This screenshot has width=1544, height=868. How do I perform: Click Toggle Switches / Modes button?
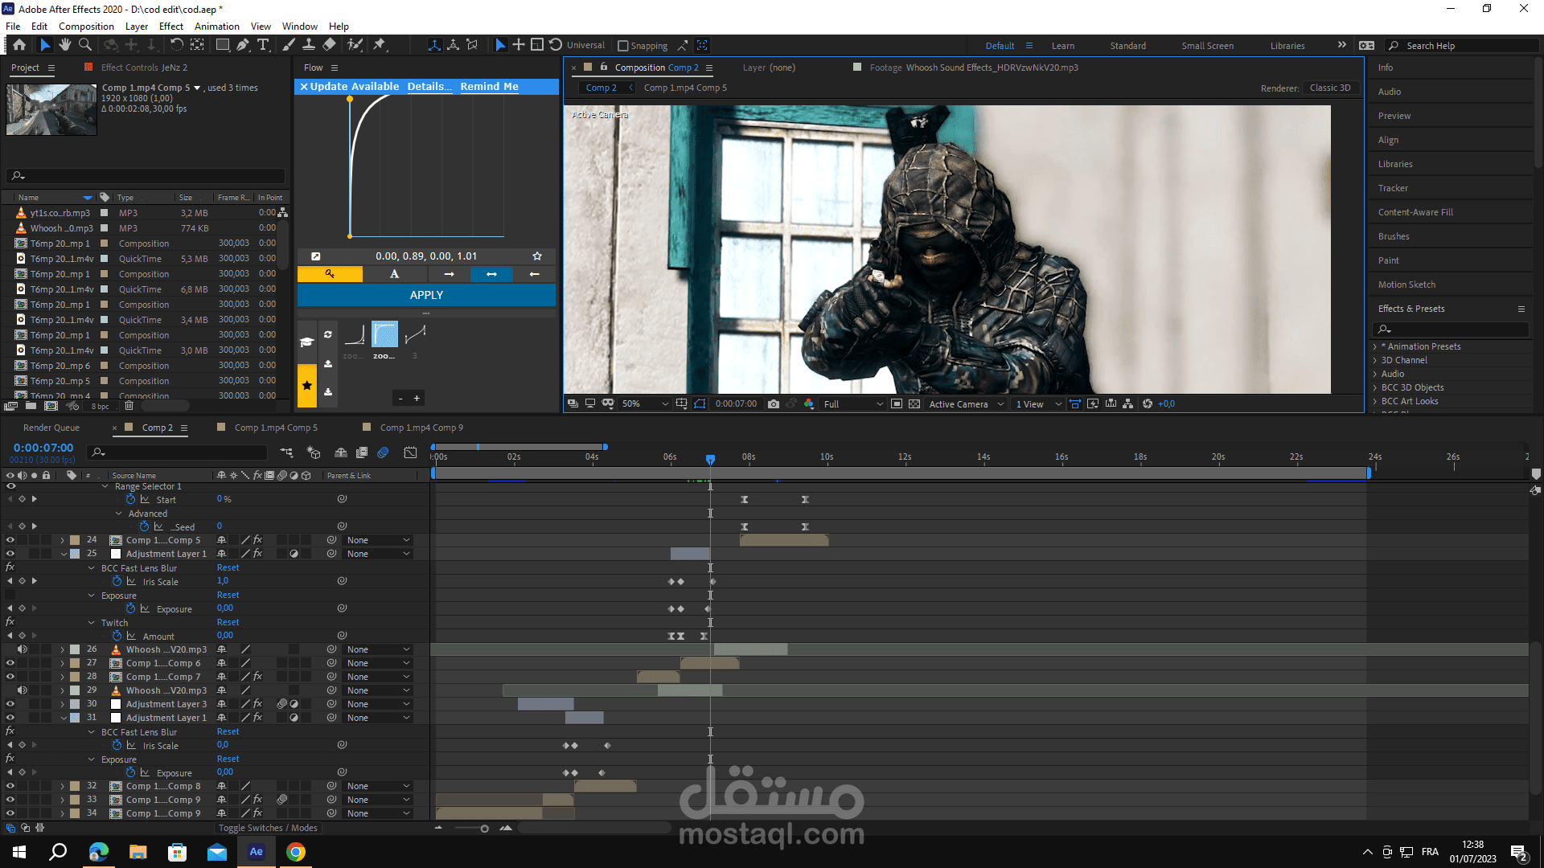pos(268,828)
